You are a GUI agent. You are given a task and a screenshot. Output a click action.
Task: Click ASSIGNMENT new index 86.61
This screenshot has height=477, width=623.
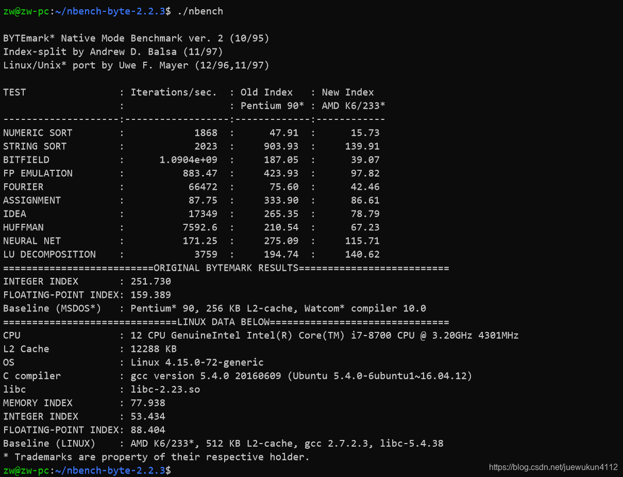coord(365,200)
